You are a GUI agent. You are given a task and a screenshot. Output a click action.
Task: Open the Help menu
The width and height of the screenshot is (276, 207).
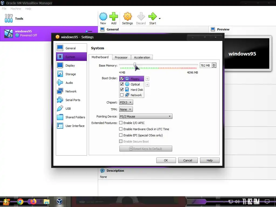tap(28, 9)
